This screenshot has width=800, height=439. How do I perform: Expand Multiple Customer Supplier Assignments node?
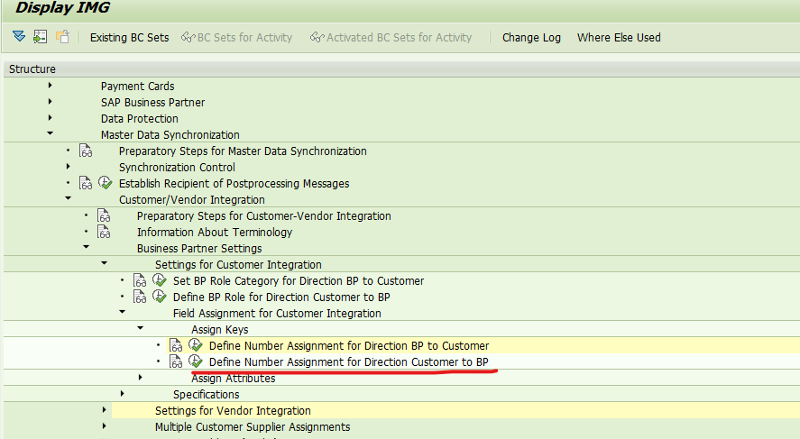(x=105, y=426)
